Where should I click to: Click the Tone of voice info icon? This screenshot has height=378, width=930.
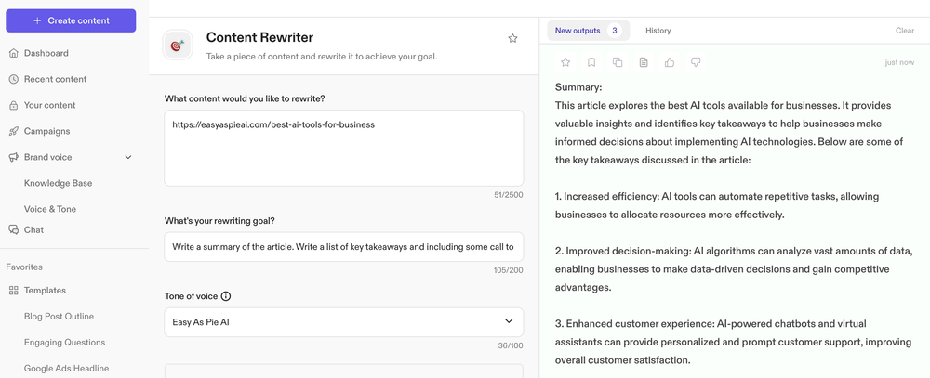click(x=226, y=296)
